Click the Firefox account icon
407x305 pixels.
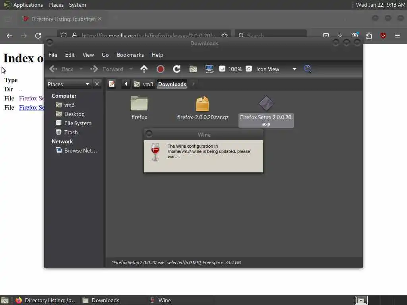tap(355, 35)
